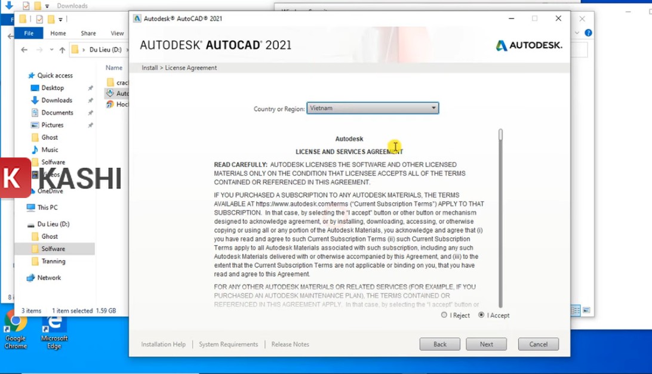Switch to the Share ribbon tab
The height and width of the screenshot is (374, 652).
88,33
